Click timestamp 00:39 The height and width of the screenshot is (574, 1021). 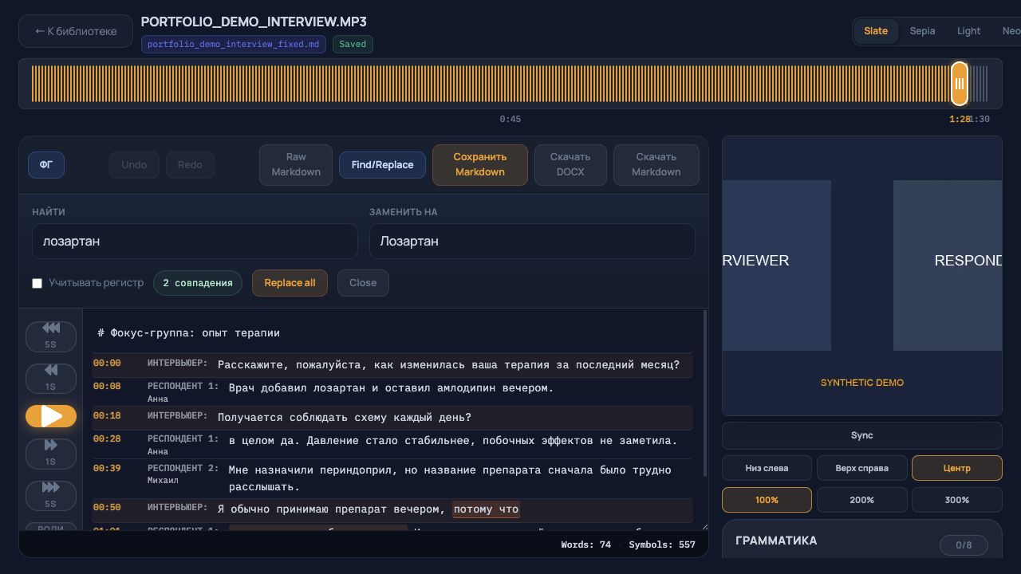coord(107,469)
